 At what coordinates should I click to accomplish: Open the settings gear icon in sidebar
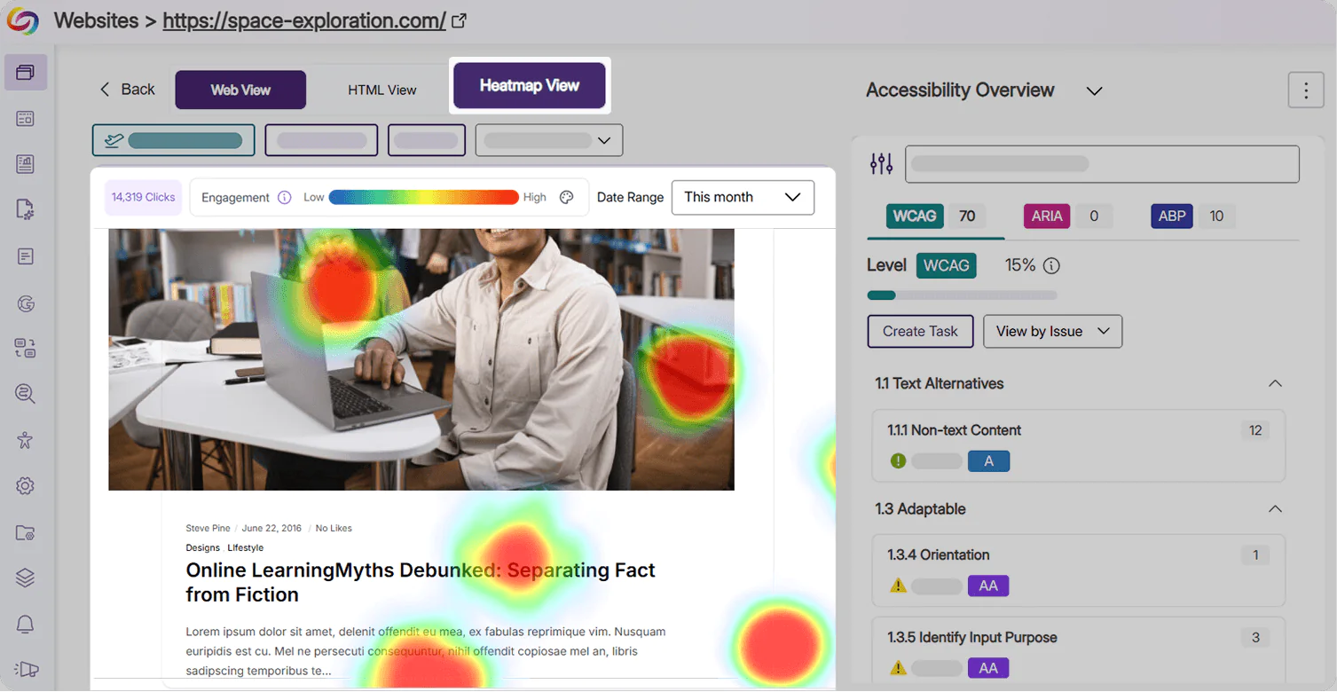[26, 486]
